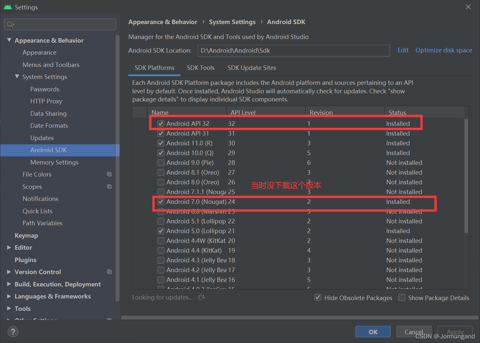Toggle Android 5.0 (Lollipop) checkbox
The image size is (480, 343).
click(161, 231)
